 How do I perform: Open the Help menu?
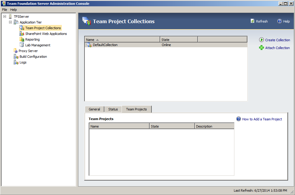[13, 10]
